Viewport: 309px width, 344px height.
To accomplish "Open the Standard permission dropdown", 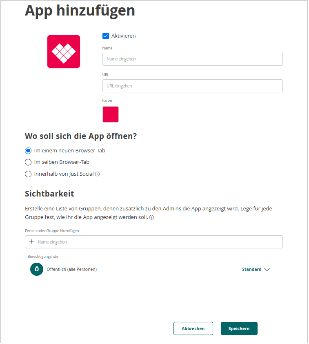I will coord(252,270).
